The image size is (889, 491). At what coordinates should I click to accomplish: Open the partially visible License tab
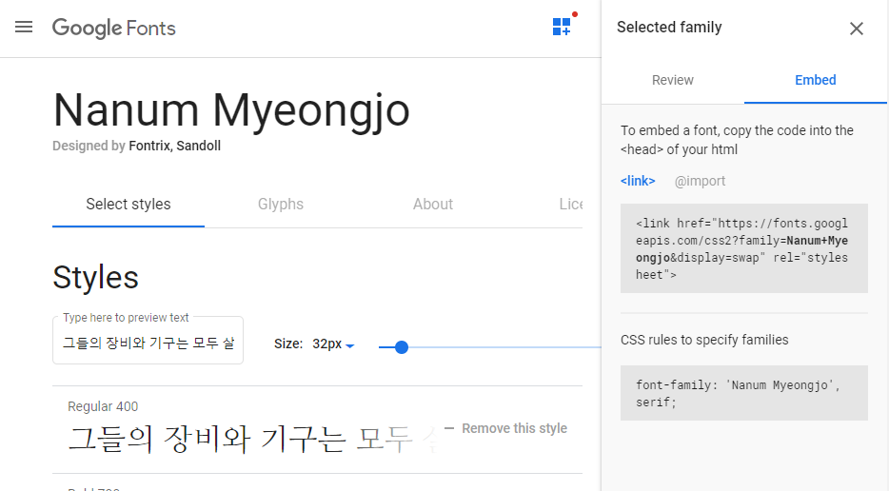571,205
